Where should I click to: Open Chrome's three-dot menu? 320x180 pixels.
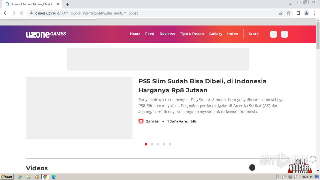pos(314,13)
